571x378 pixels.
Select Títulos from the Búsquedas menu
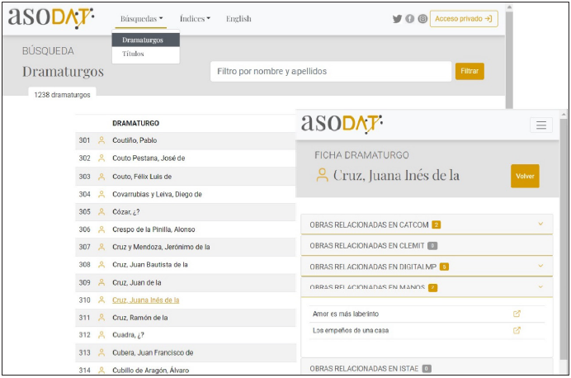coord(133,54)
